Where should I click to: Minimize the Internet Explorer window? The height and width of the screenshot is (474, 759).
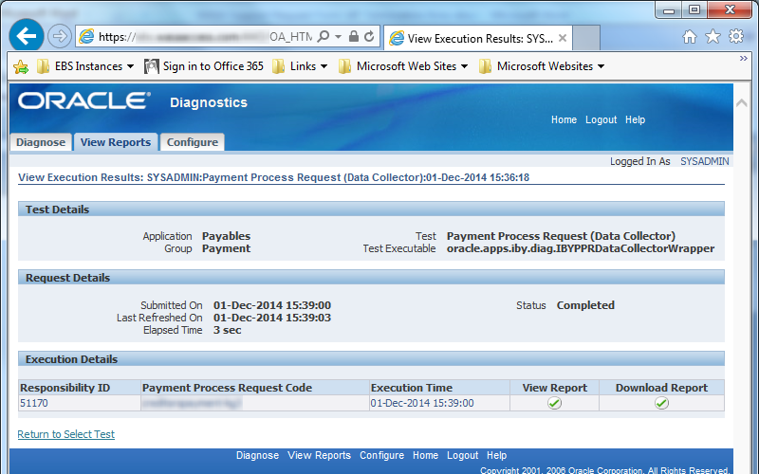point(669,9)
